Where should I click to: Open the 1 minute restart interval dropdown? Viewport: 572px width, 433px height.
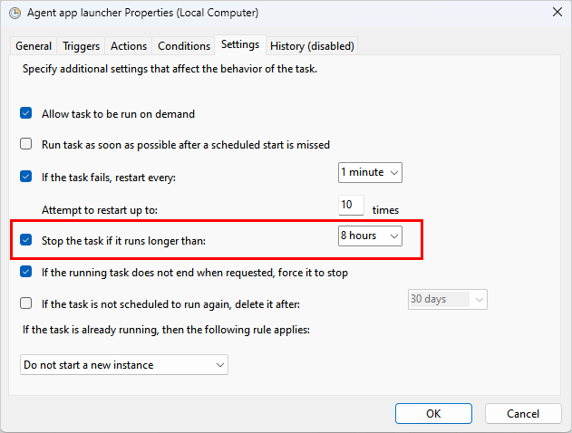370,172
